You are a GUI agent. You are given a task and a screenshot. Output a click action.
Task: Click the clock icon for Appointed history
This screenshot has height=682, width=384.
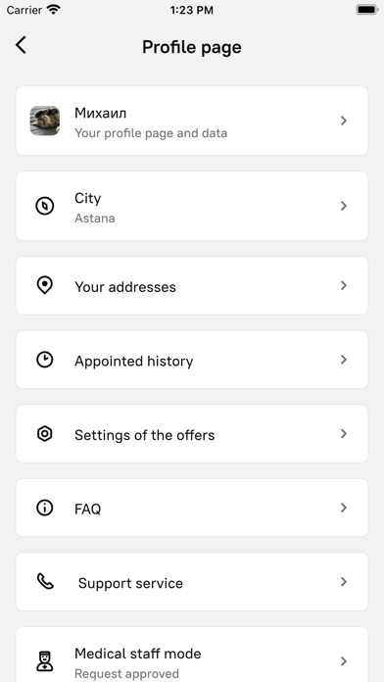click(44, 360)
